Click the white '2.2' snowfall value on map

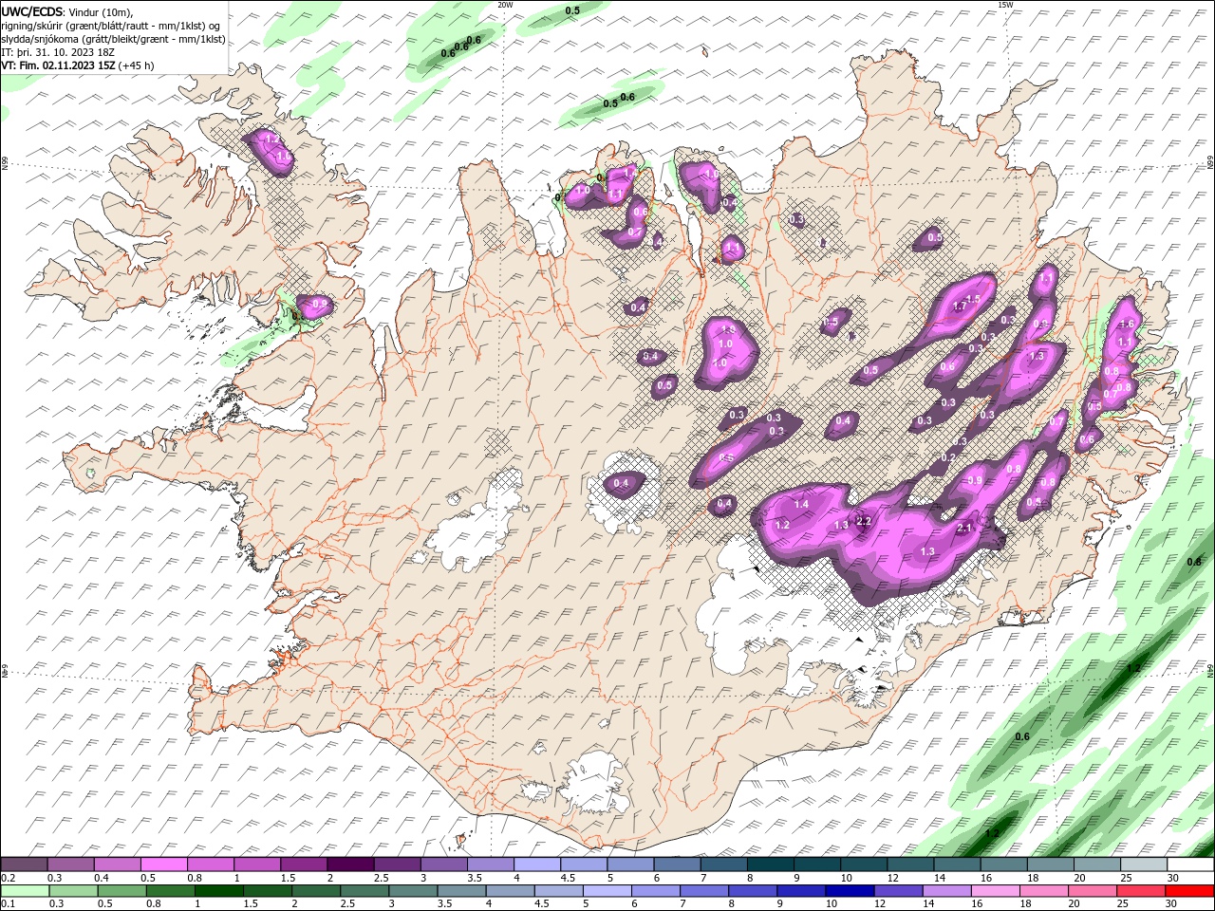pos(864,521)
